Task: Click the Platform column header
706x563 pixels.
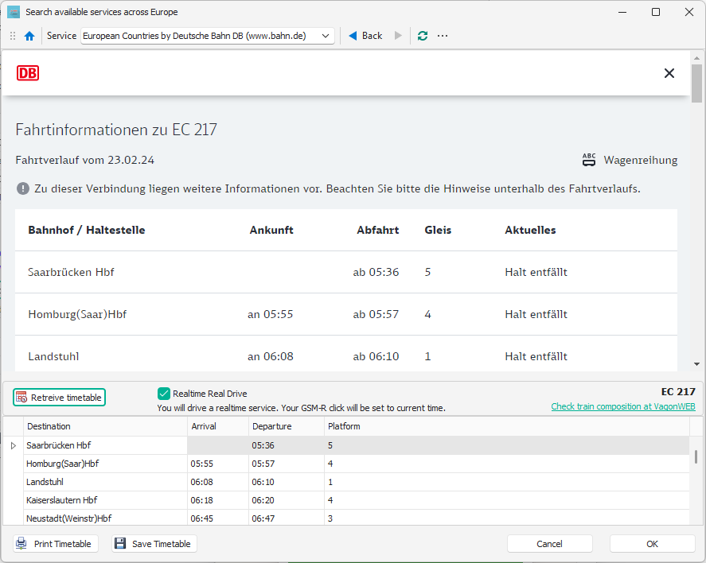Action: (x=506, y=426)
